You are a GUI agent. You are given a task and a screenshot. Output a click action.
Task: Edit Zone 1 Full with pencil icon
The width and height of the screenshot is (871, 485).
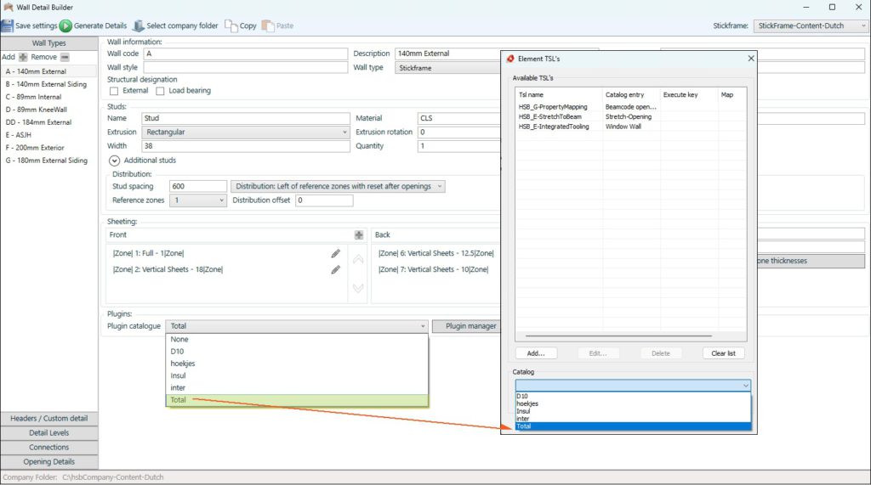coord(335,254)
